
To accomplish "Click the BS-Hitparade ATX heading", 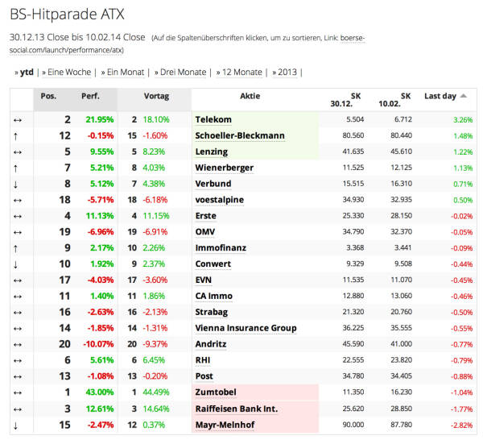I will (x=67, y=15).
